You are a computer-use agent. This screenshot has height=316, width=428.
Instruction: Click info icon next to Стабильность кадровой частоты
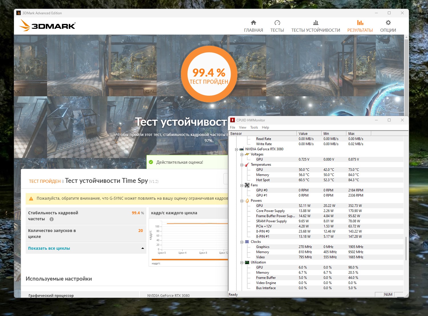pyautogui.click(x=52, y=219)
